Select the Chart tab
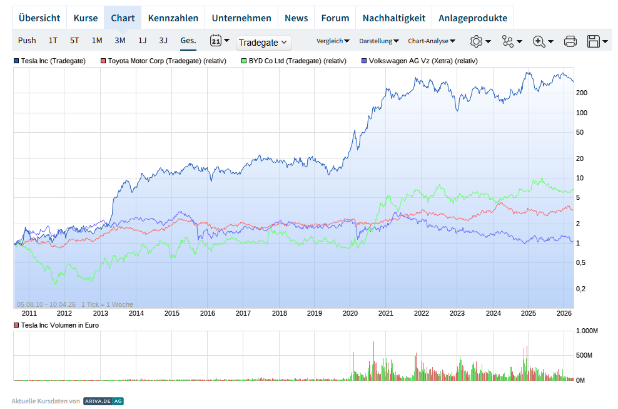 (123, 18)
